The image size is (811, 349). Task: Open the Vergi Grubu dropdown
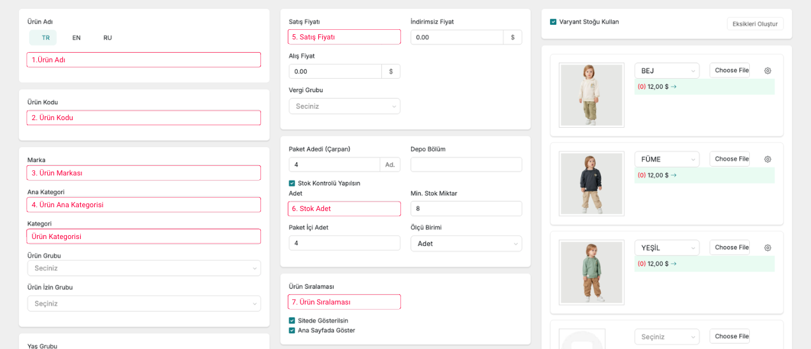point(344,106)
